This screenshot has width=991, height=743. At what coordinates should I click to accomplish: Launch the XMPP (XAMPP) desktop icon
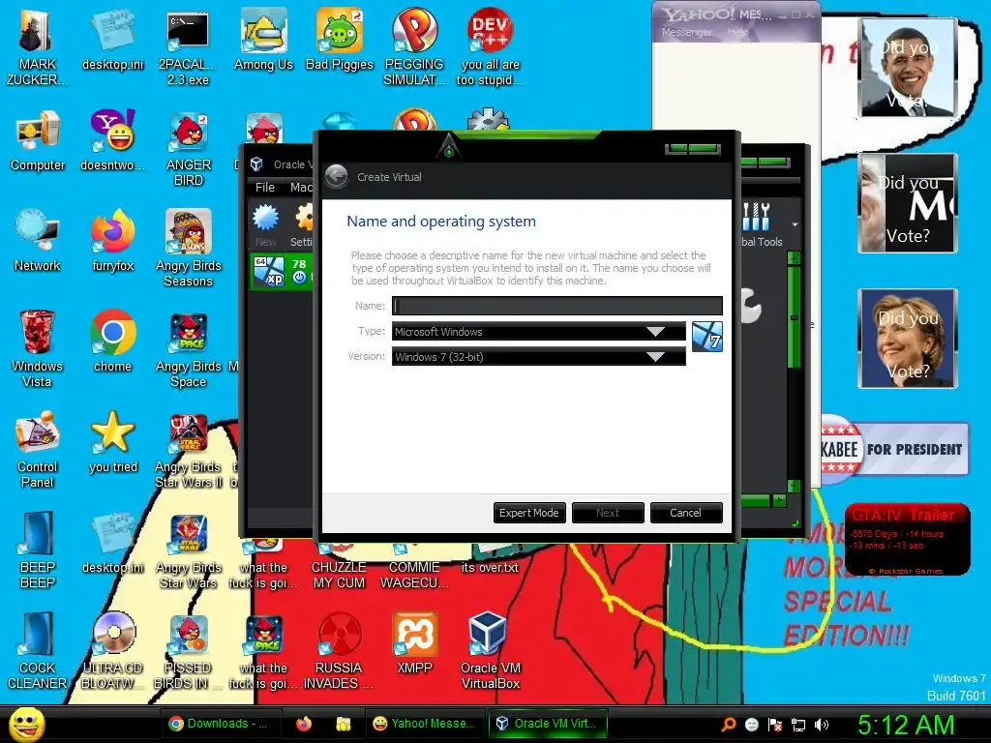414,643
